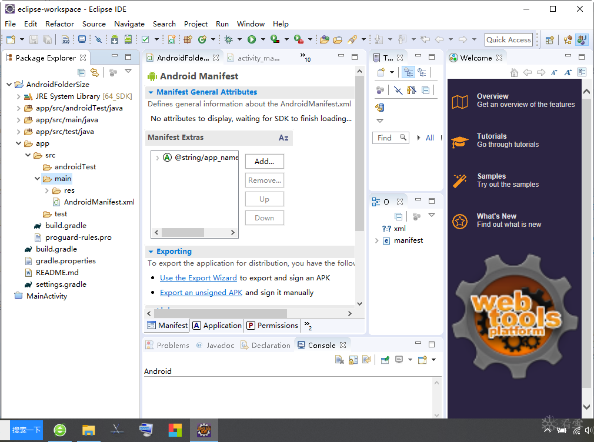
Task: Click the New Android XML file icon
Action: point(172,39)
